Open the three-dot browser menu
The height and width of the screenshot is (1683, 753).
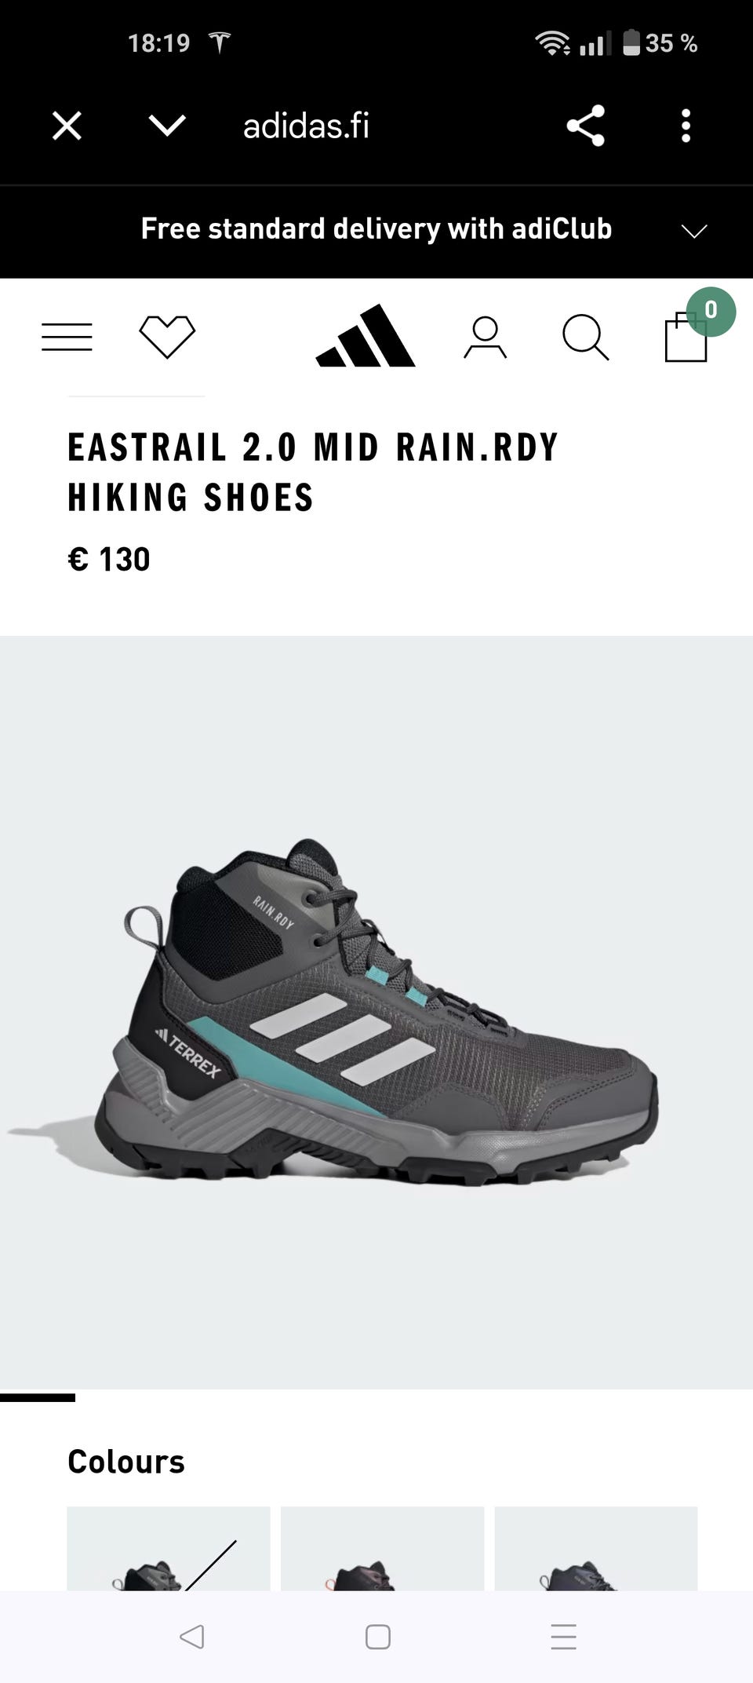[686, 126]
